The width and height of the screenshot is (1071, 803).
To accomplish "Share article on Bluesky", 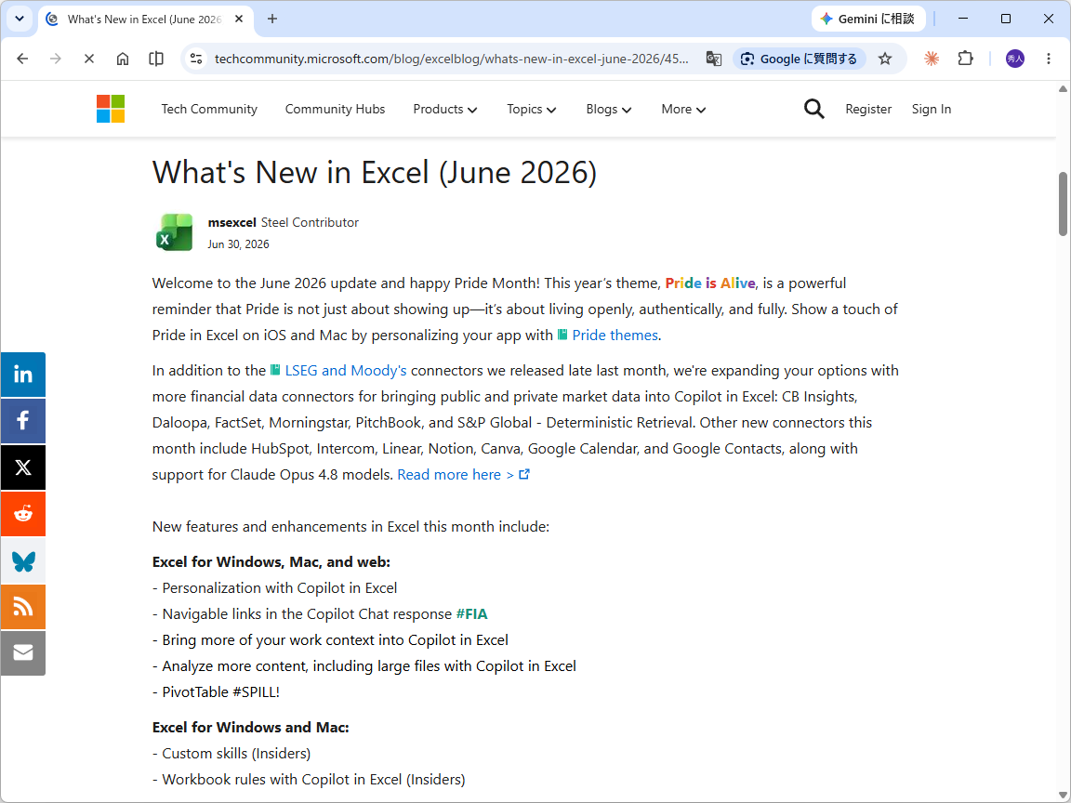I will [x=22, y=560].
